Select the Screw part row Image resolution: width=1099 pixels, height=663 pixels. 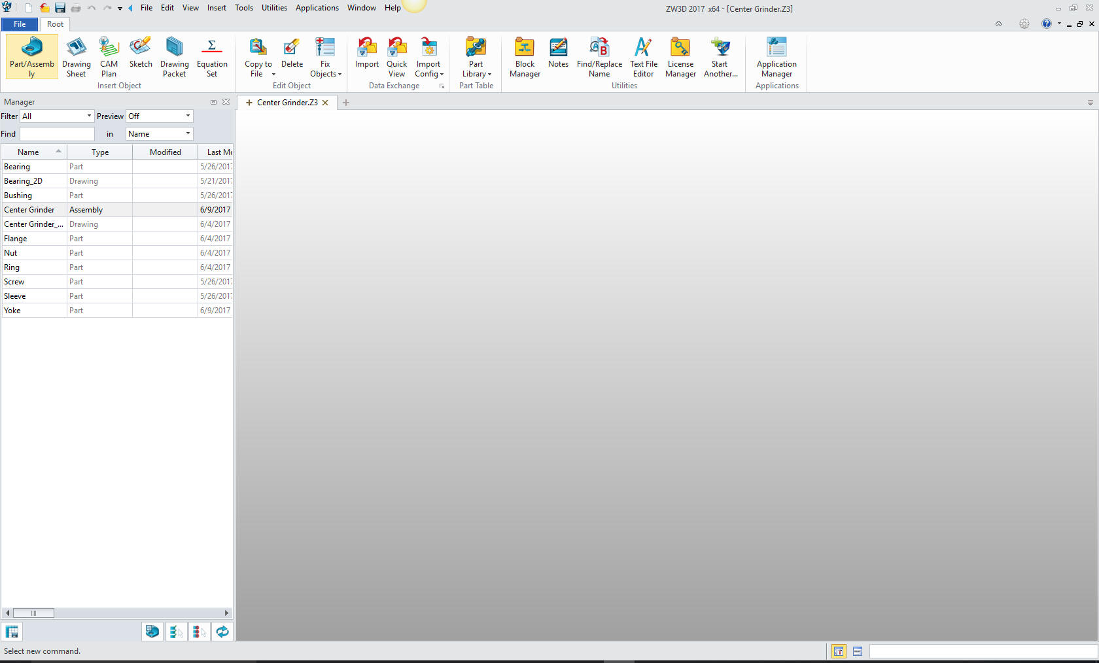117,282
